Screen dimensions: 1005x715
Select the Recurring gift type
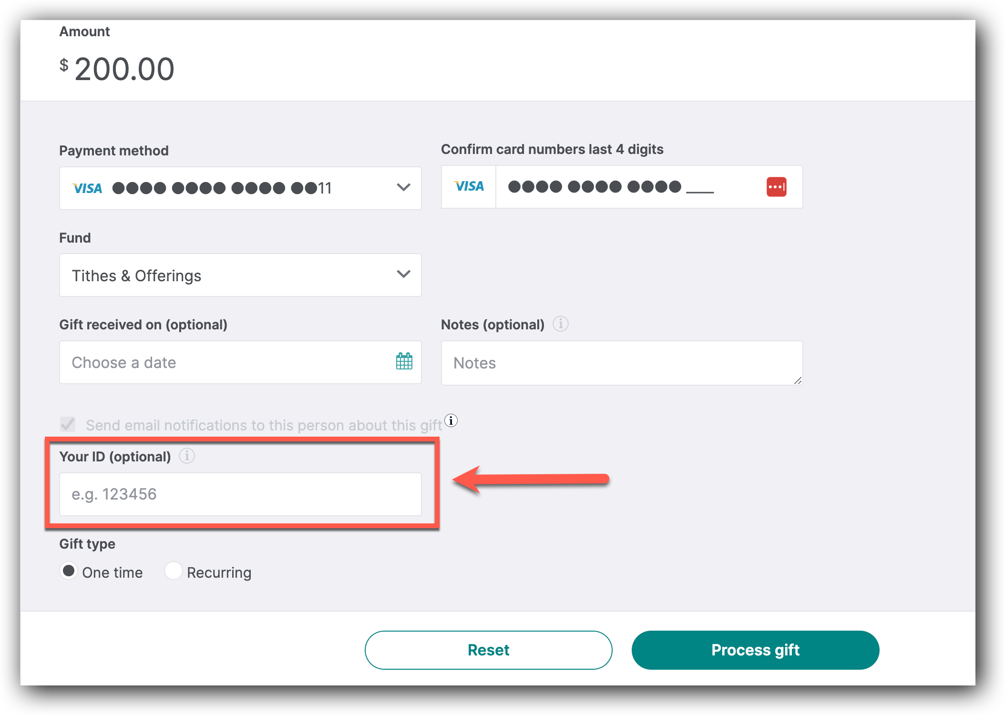point(173,571)
